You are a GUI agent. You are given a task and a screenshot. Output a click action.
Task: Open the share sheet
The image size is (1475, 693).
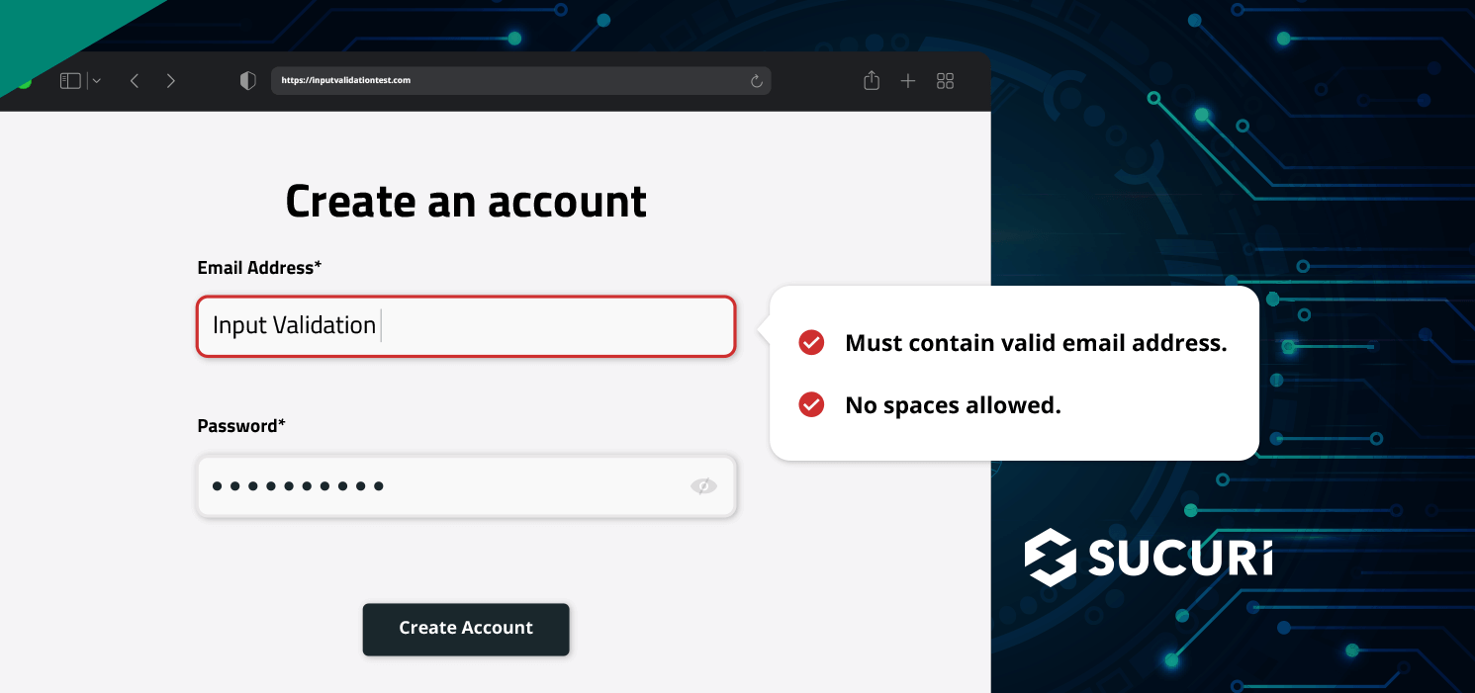pos(872,80)
